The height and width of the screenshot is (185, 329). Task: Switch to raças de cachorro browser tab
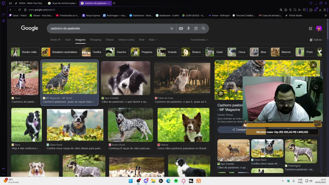62,3
